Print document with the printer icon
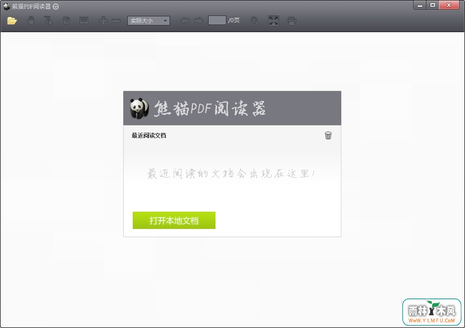Viewport: 465px width, 328px height. [291, 21]
